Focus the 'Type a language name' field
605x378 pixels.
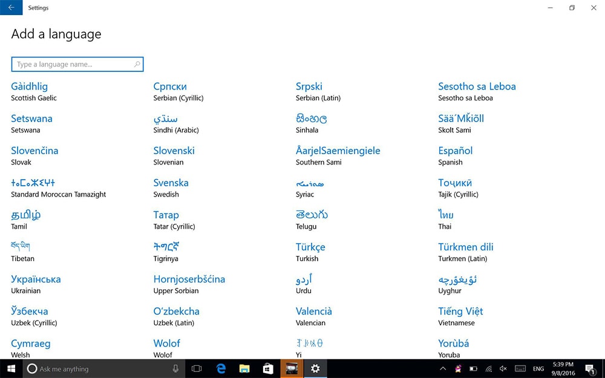tap(73, 64)
